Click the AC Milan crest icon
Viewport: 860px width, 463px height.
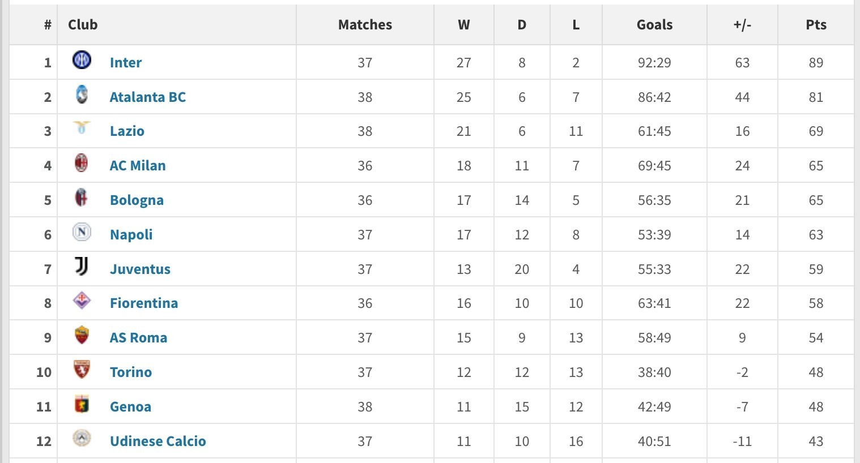point(82,163)
